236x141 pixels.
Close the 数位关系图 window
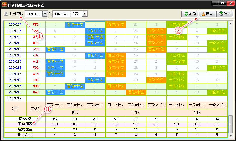click(x=230, y=3)
